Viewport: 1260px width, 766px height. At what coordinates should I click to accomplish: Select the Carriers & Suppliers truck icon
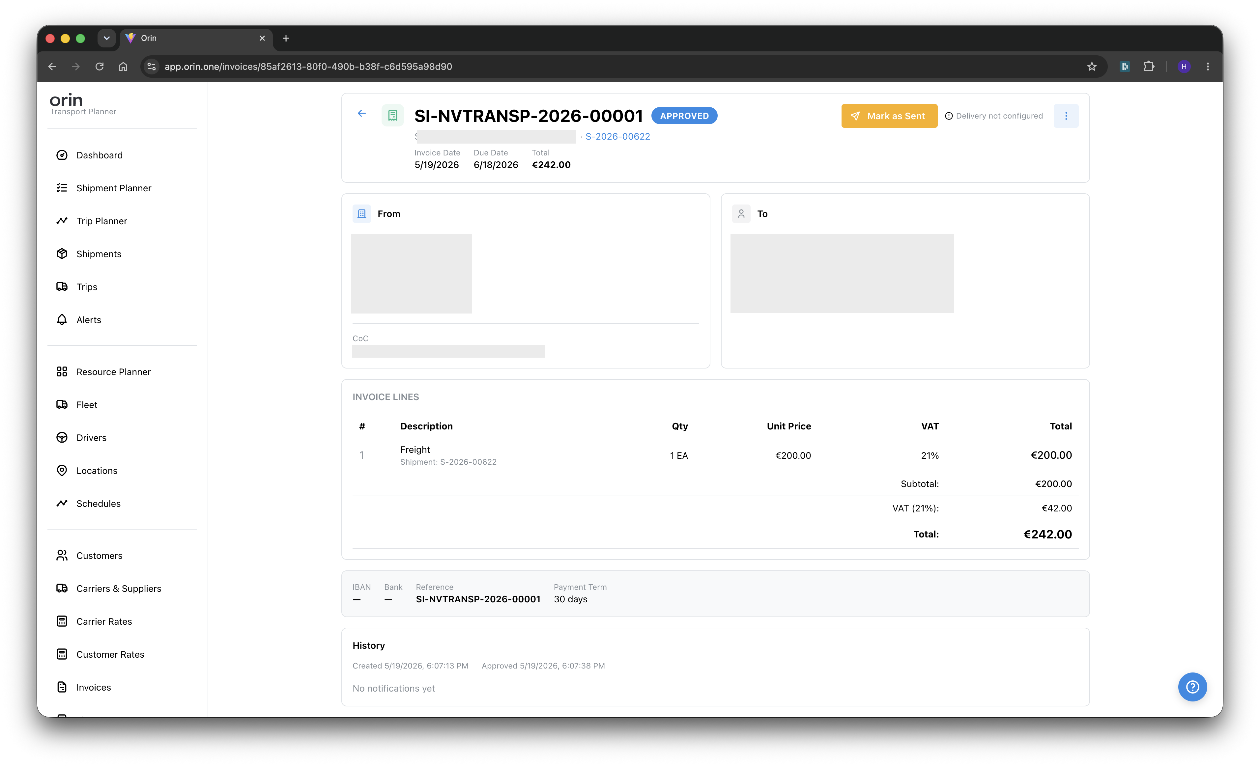[62, 588]
